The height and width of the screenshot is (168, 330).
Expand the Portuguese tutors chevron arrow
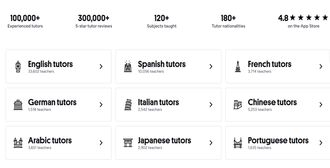[321, 143]
